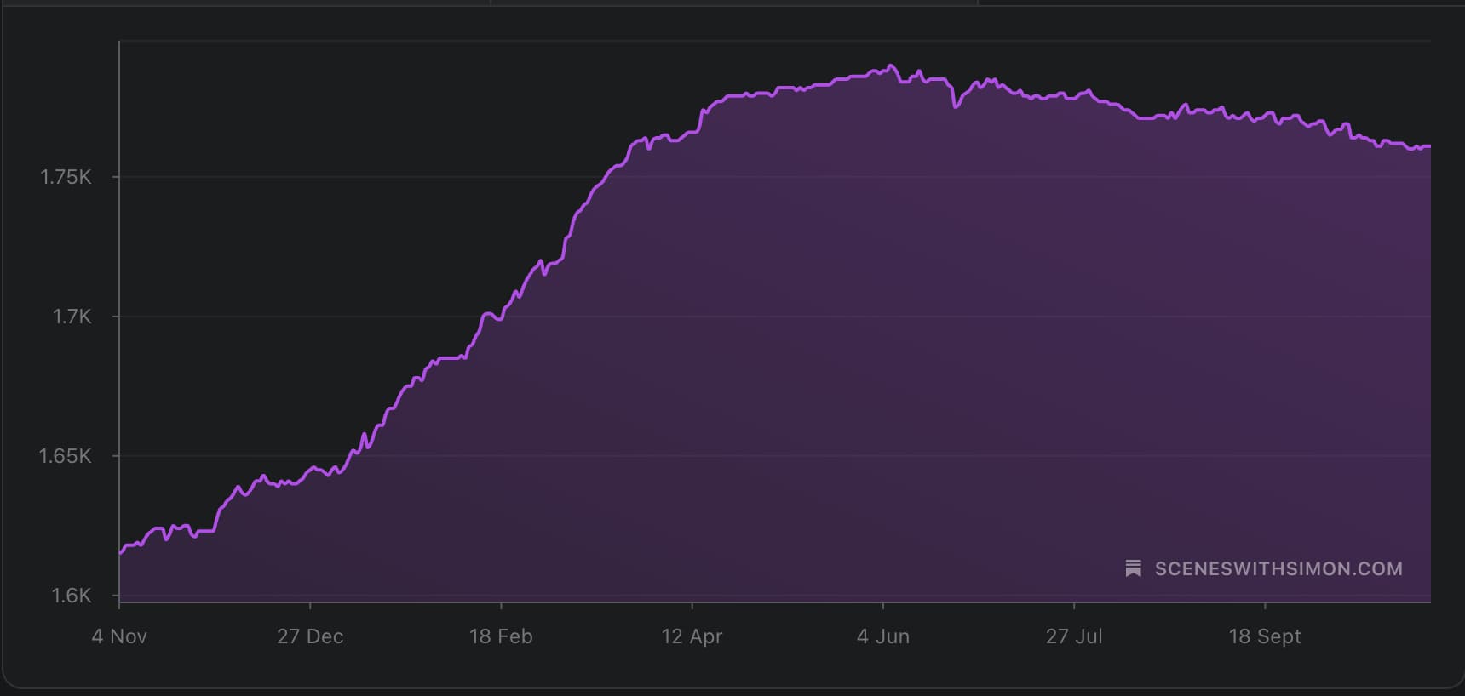Open the SCENESWITHSIMON.COM watermark link
Viewport: 1465px width, 696px height.
1278,568
